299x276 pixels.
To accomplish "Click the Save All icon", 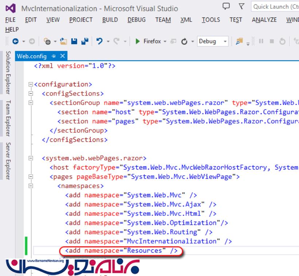I will click(x=82, y=42).
